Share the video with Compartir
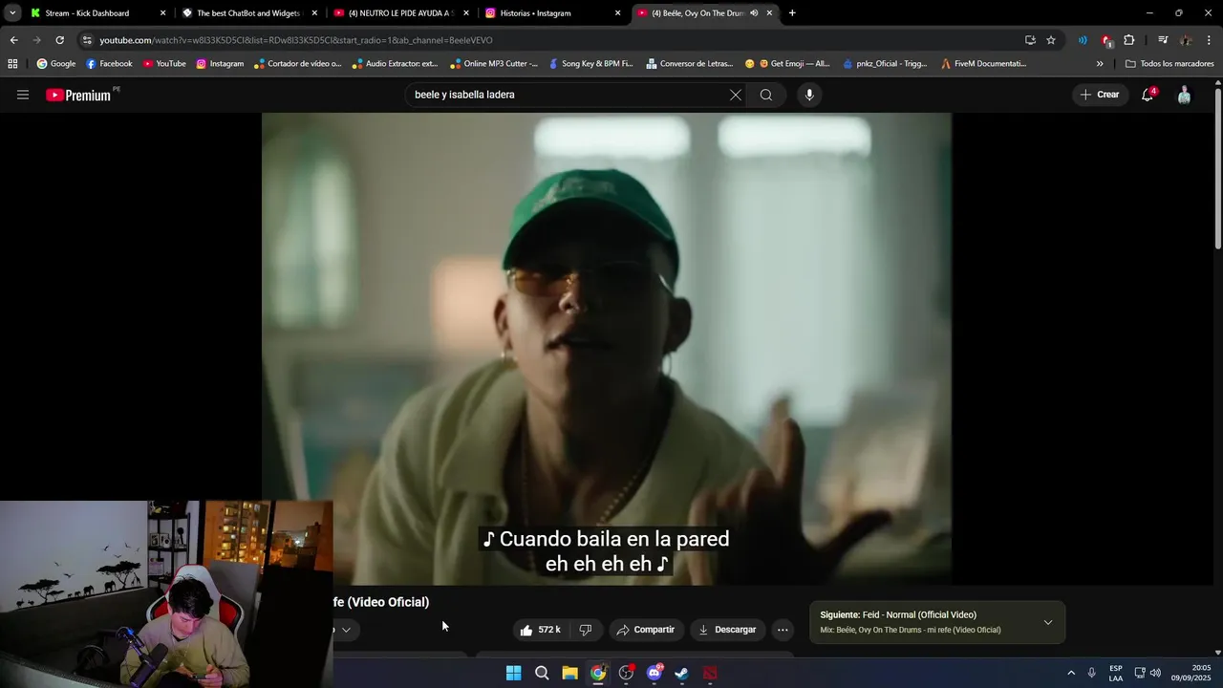 646,630
